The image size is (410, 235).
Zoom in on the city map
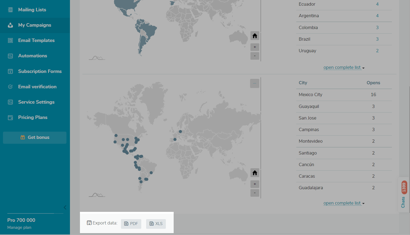[x=255, y=184]
